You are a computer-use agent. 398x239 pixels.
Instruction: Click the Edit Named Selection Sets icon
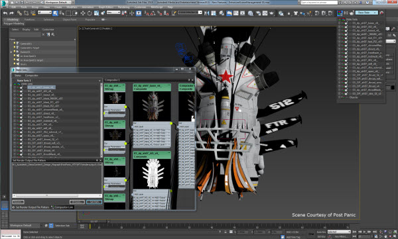pyautogui.click(x=174, y=13)
